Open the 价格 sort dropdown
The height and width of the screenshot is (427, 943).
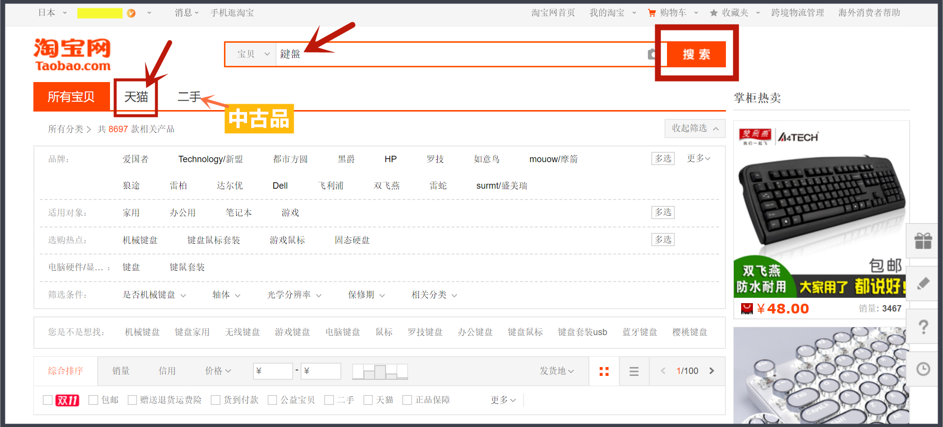(218, 371)
